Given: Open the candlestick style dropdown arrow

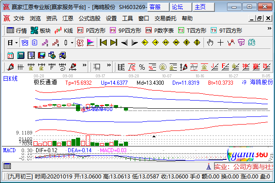Looking at the screenshot, I should tap(72, 43).
